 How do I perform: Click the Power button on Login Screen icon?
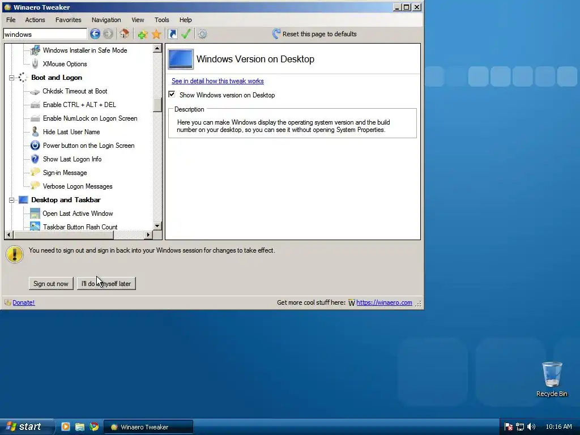coord(35,146)
